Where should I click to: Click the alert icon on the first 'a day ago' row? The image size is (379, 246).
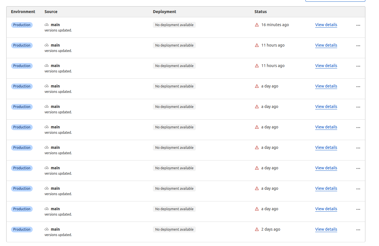[257, 86]
